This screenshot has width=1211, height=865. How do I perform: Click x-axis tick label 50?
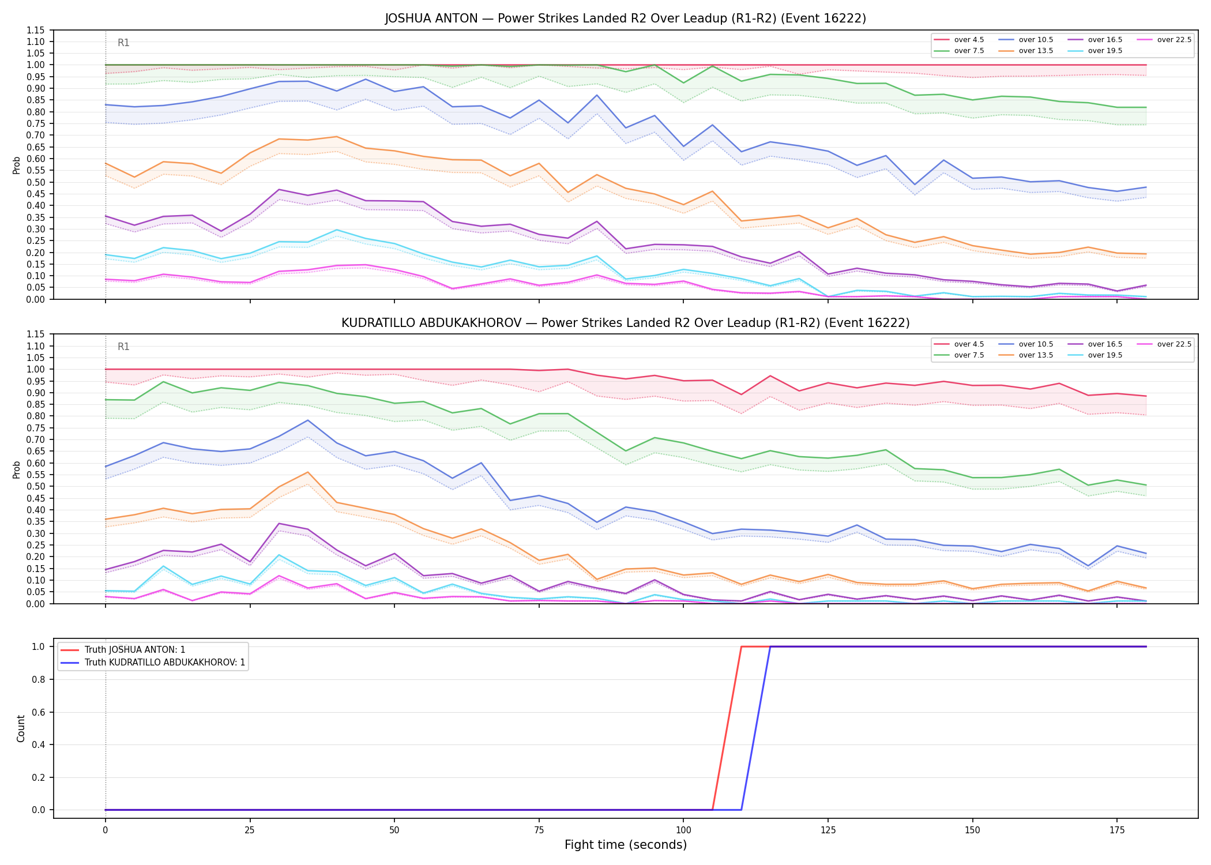(x=394, y=830)
